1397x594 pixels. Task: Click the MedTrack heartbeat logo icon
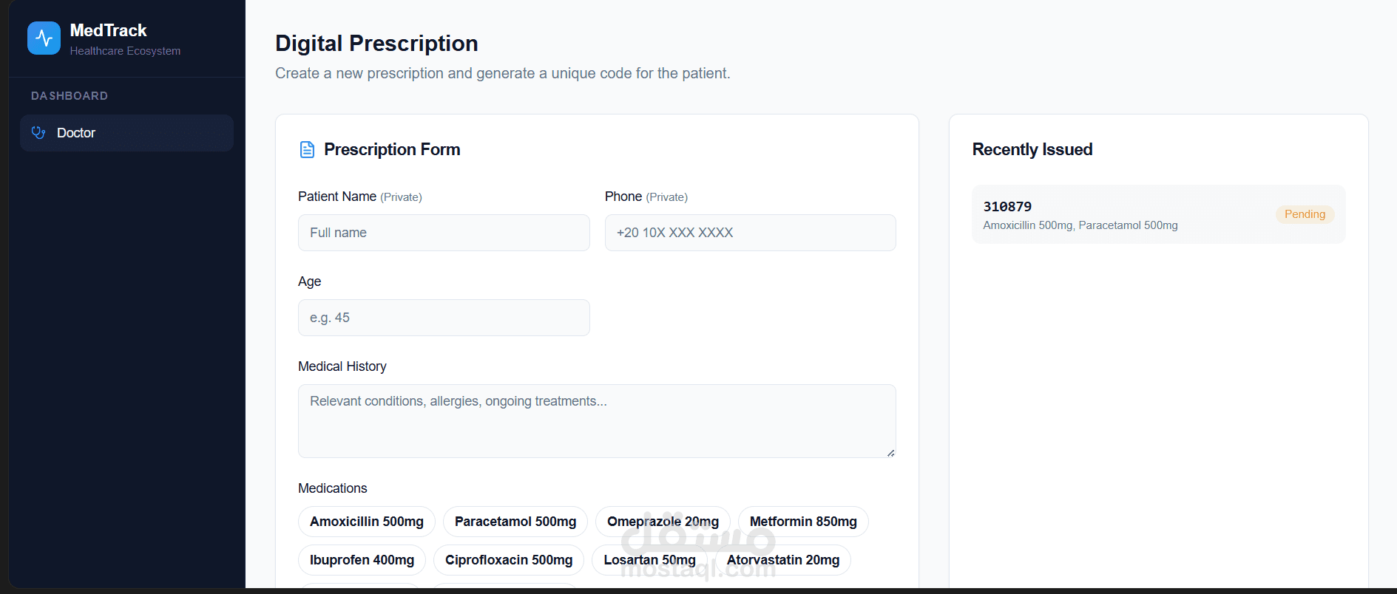tap(44, 38)
